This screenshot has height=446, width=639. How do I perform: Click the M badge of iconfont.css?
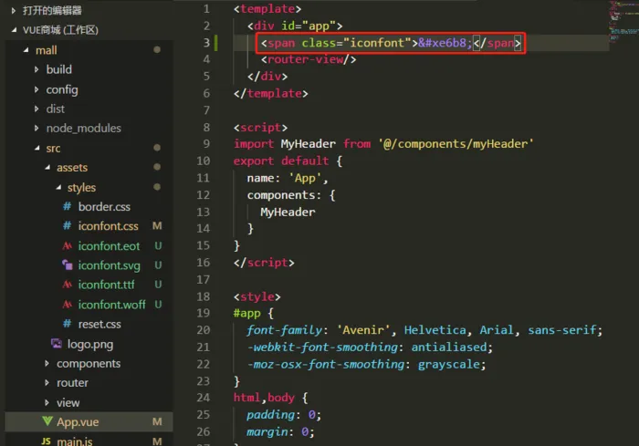[x=157, y=226]
